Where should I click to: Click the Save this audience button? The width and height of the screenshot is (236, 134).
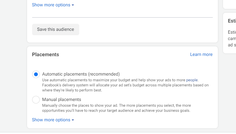click(55, 30)
